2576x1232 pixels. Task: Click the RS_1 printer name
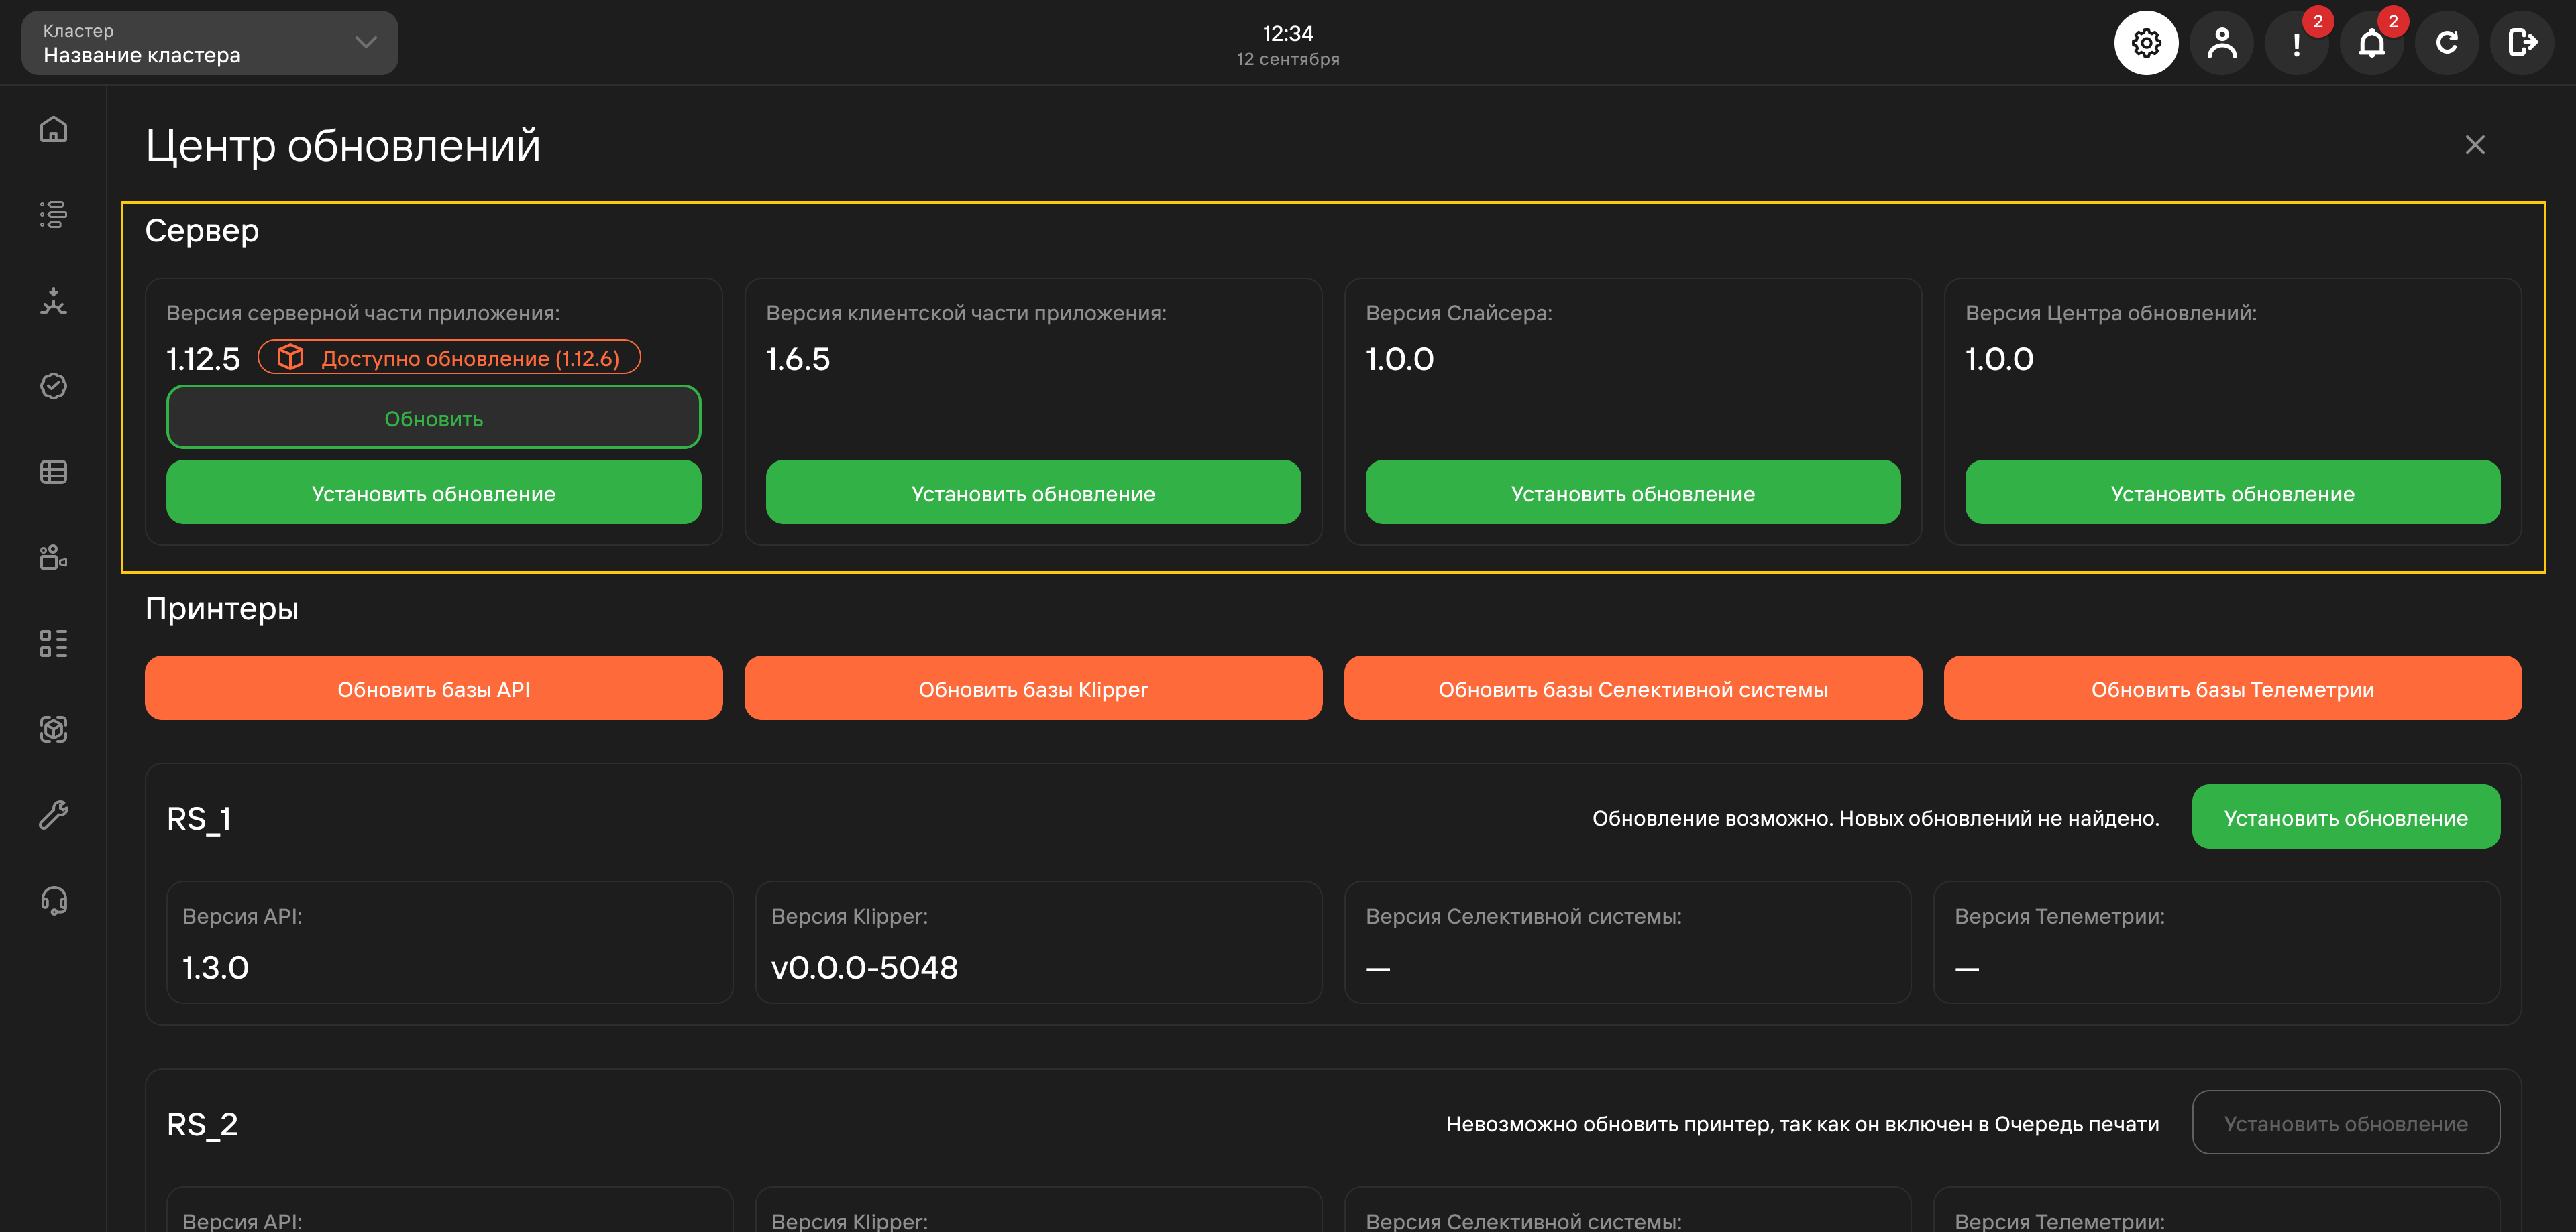pyautogui.click(x=199, y=818)
